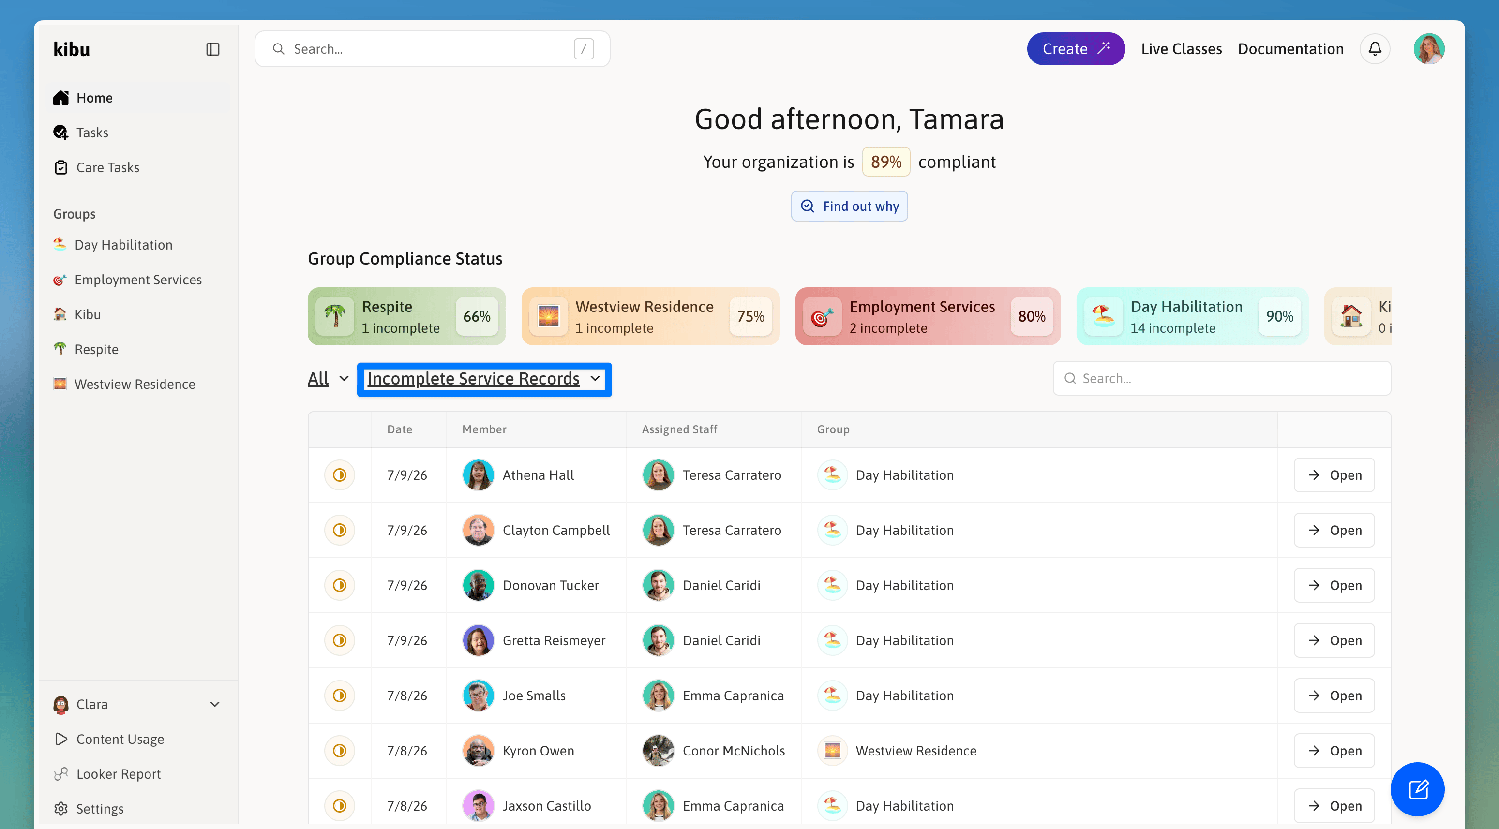Collapse the sidebar panel icon
The width and height of the screenshot is (1499, 829).
(x=212, y=49)
